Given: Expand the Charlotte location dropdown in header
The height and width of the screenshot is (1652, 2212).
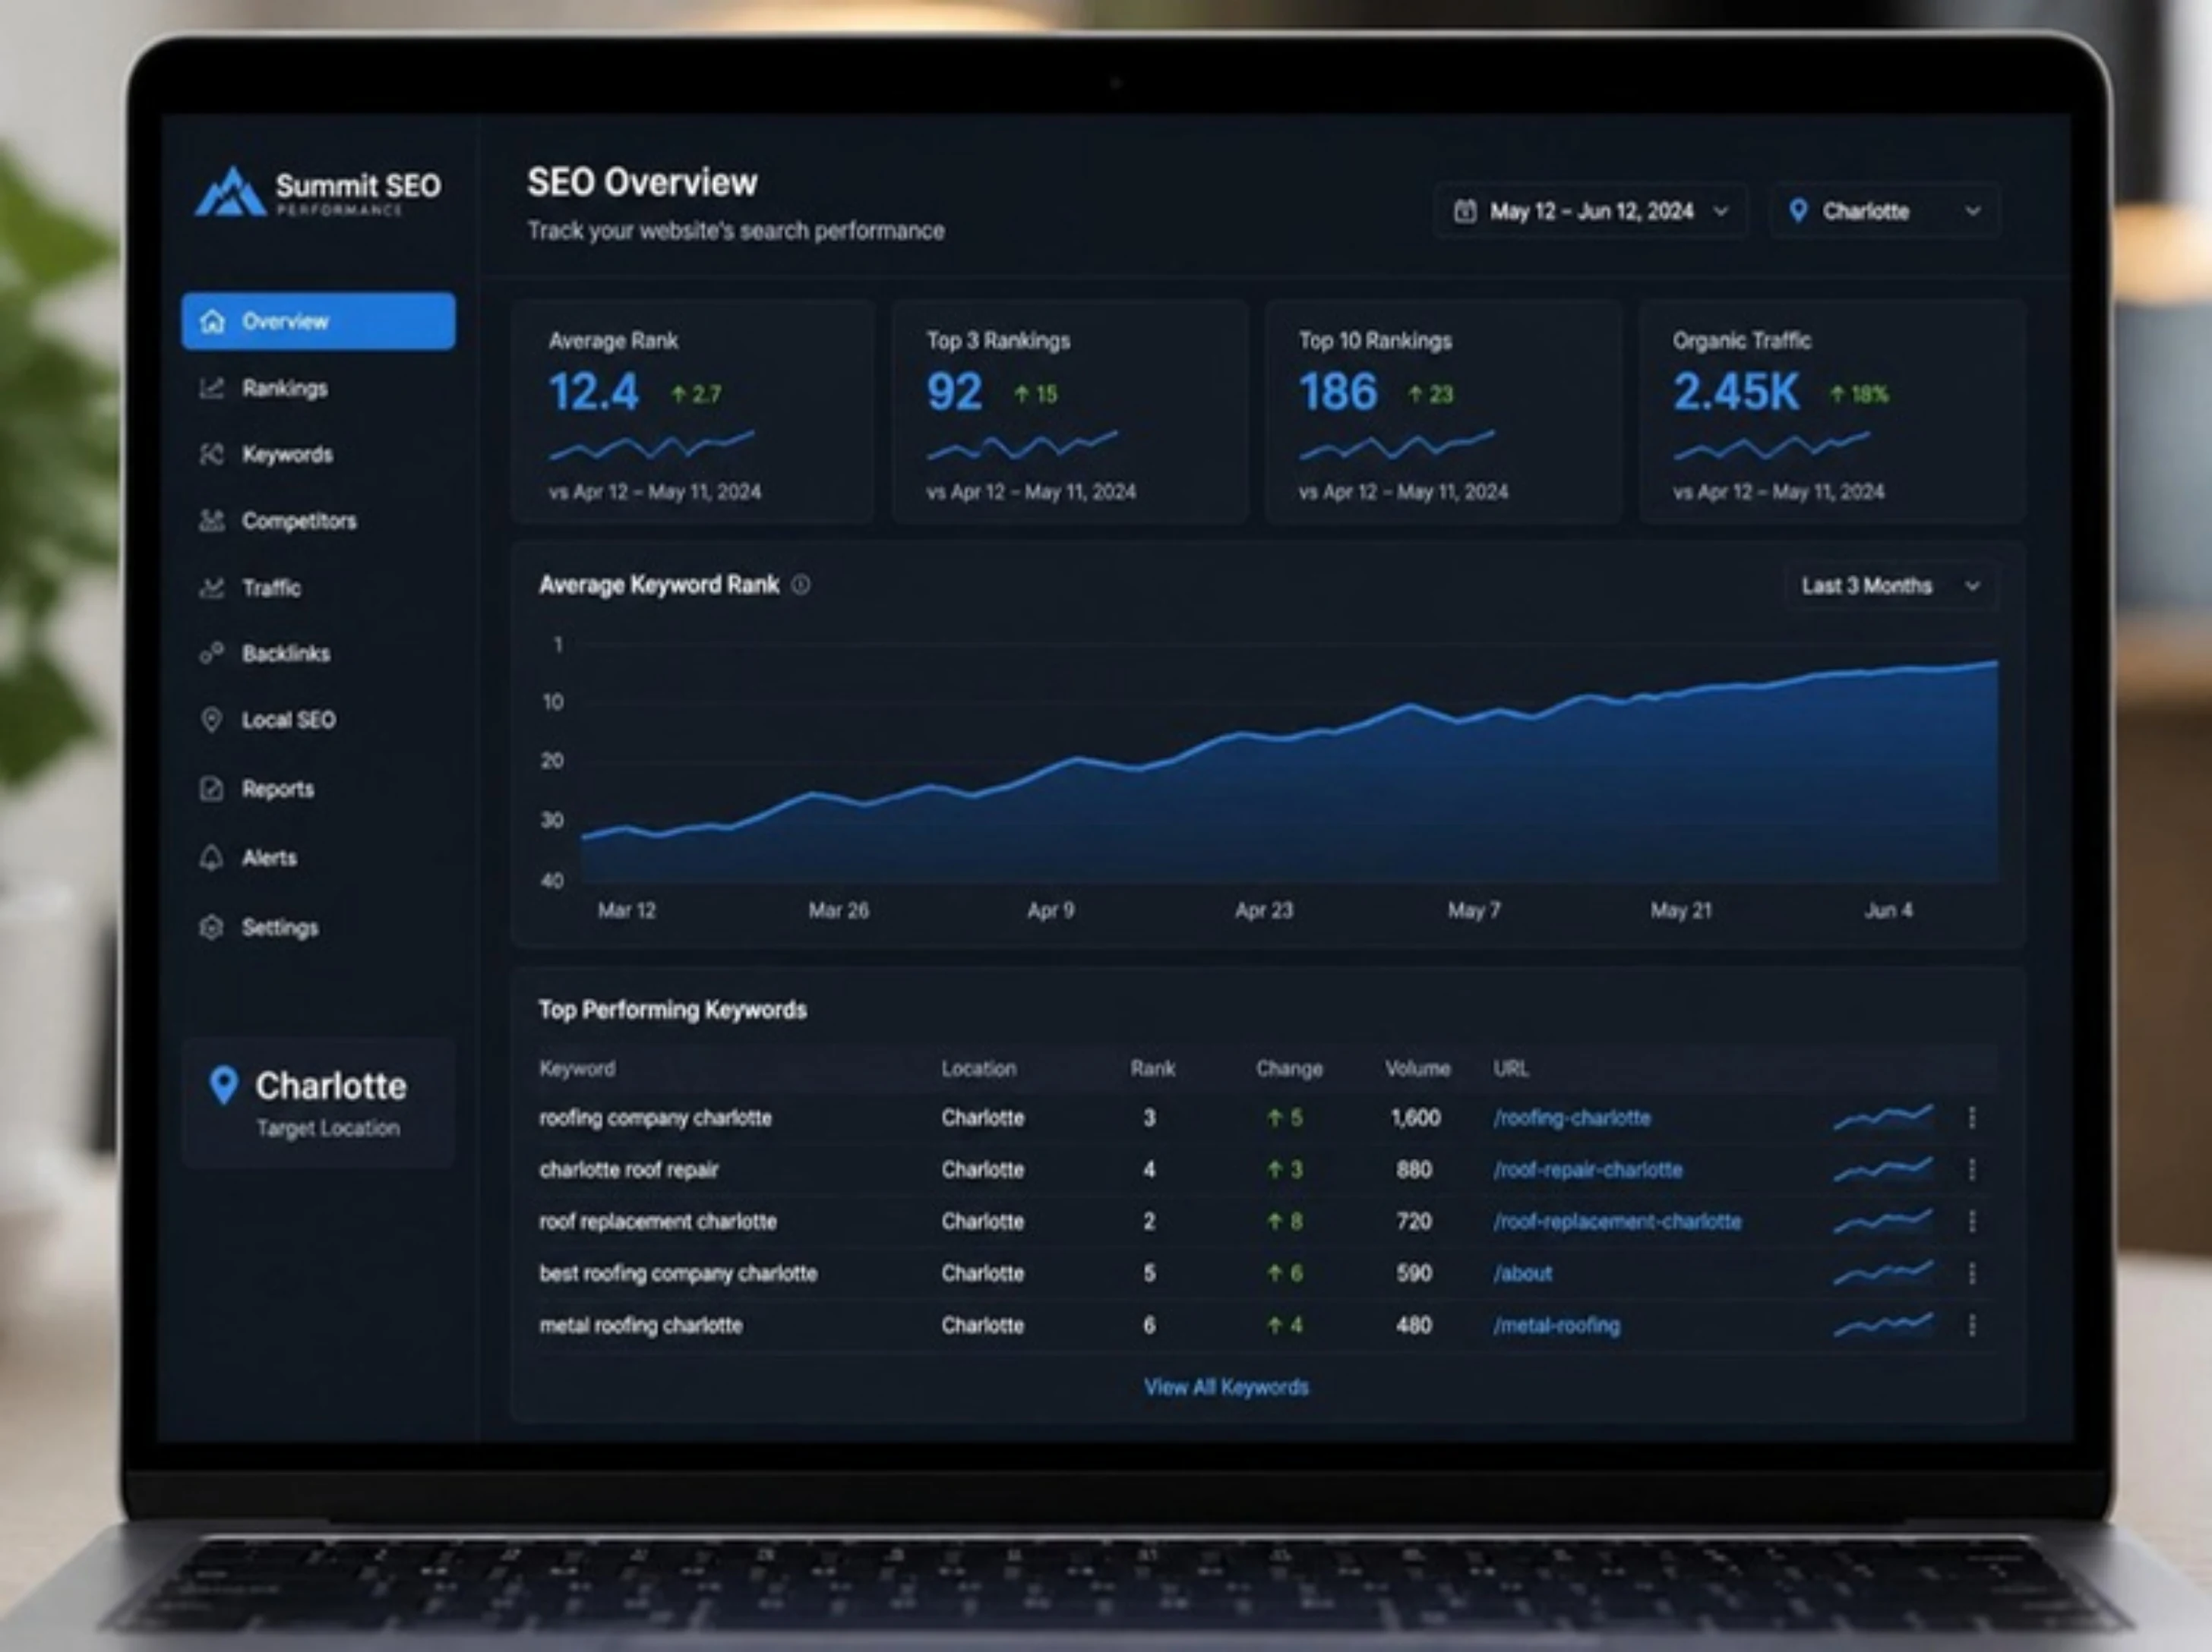Looking at the screenshot, I should click(1886, 211).
